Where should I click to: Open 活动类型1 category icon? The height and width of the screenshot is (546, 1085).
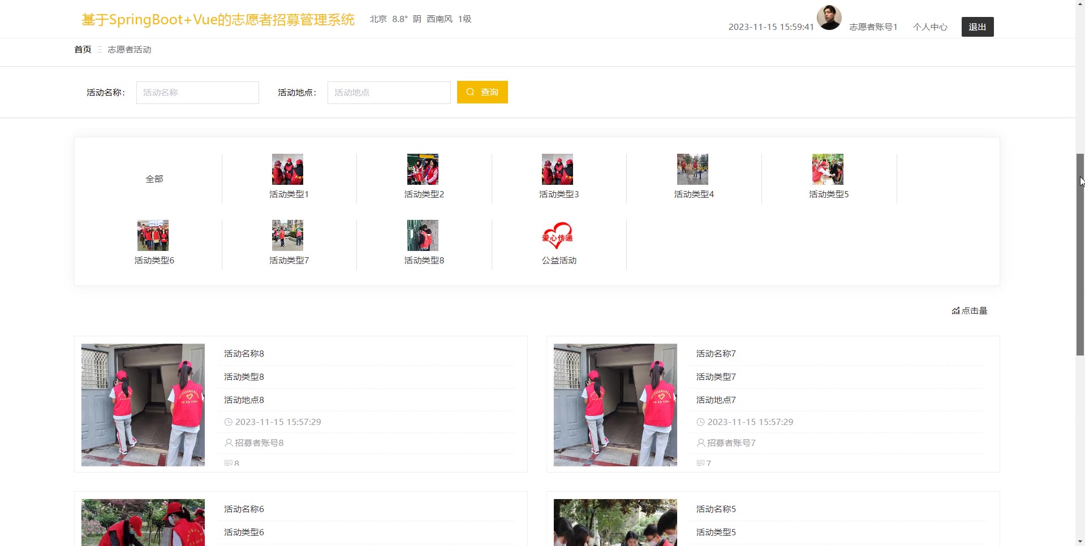click(287, 169)
